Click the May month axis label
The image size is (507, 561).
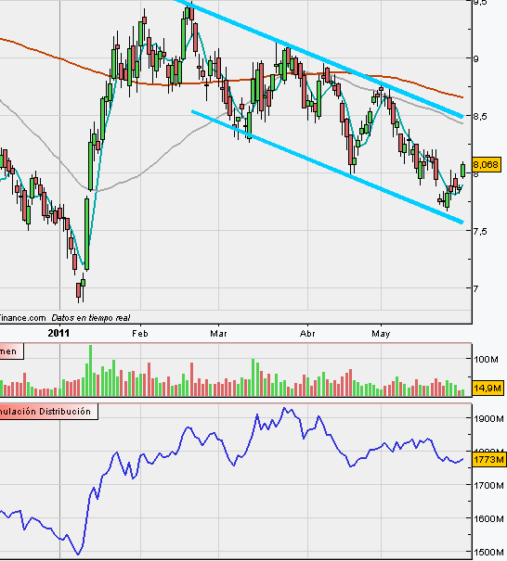pos(381,334)
